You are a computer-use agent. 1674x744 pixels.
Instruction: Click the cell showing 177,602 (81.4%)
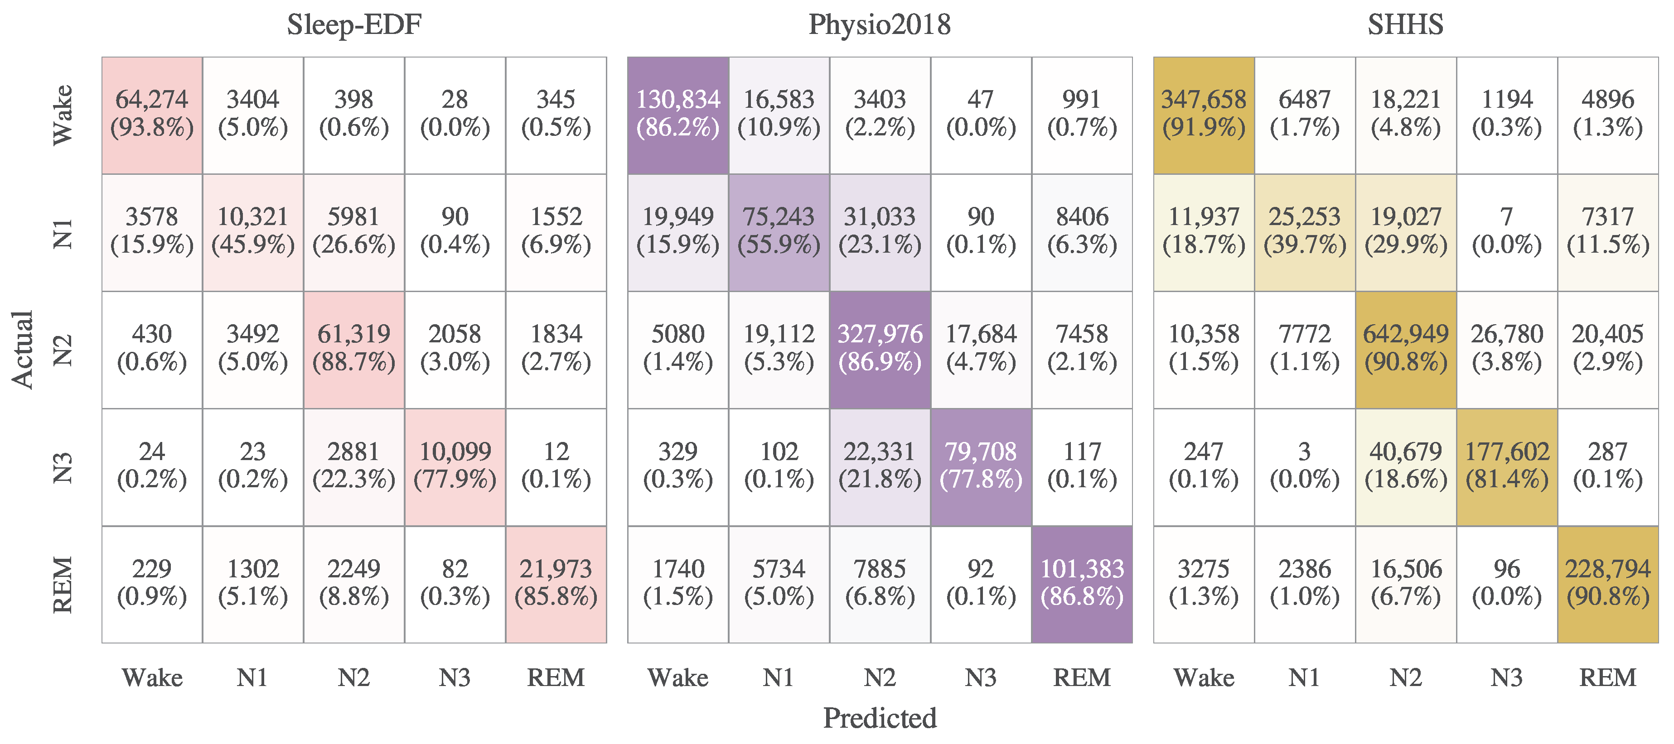tap(1507, 467)
